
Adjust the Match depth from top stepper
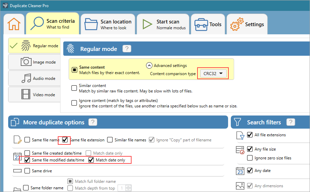tap(129, 188)
